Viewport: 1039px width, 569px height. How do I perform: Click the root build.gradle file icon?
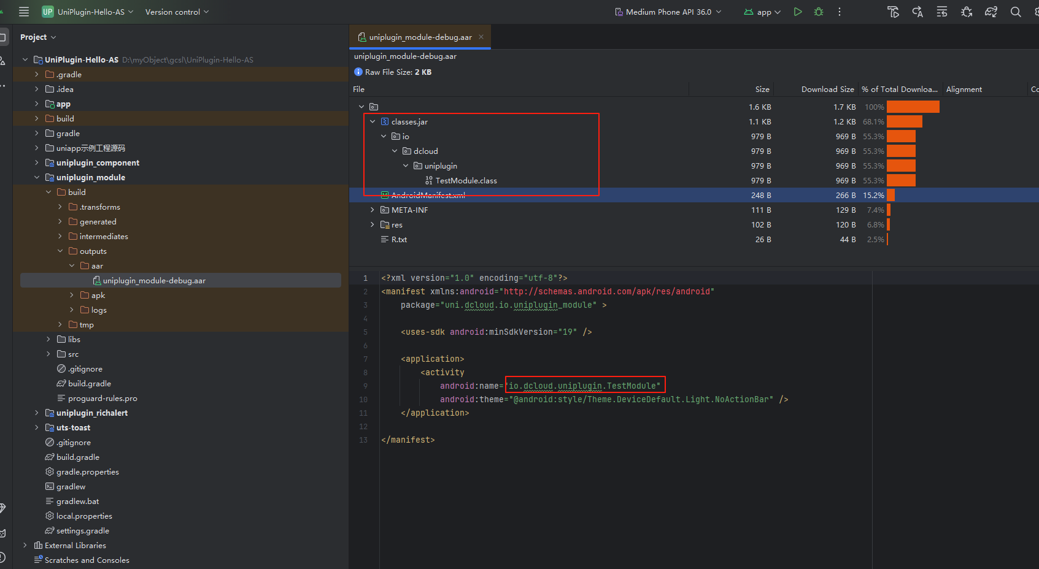click(50, 457)
